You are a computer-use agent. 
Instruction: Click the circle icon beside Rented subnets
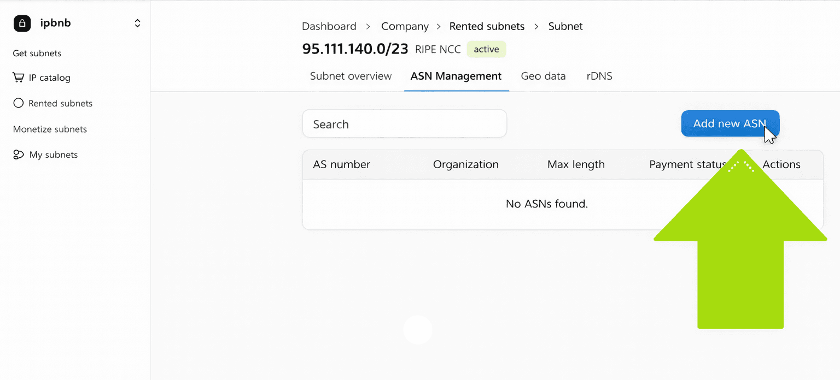(x=18, y=103)
